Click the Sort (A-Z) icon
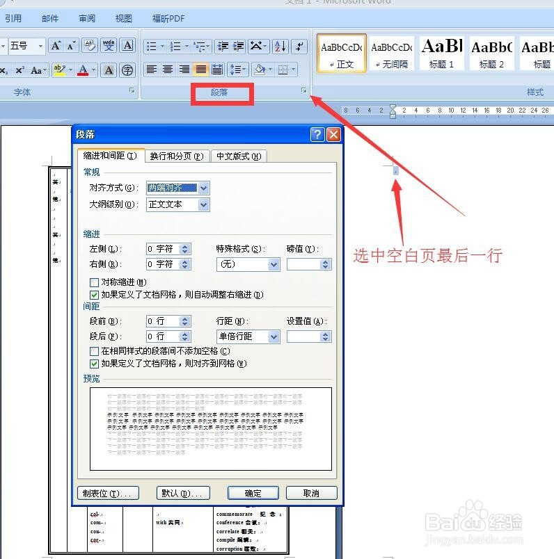Image resolution: width=554 pixels, height=559 pixels. click(280, 47)
